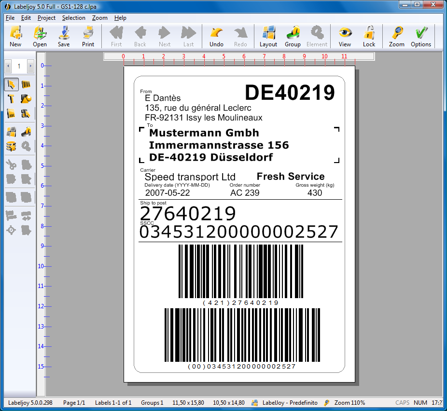
Task: Click previous page arrow beside page number
Action: tap(8, 66)
